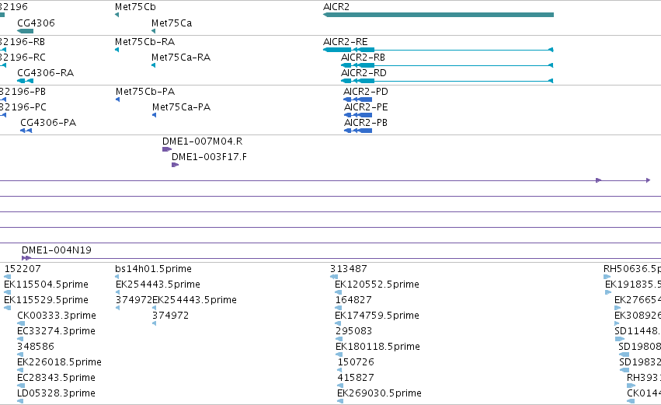Open the Met75Ca-RA transcript label
Screen dimensions: 661x405
[x=181, y=58]
